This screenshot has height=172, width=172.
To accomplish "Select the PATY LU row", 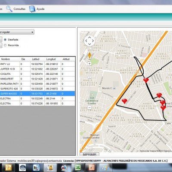I will (x=37, y=64).
